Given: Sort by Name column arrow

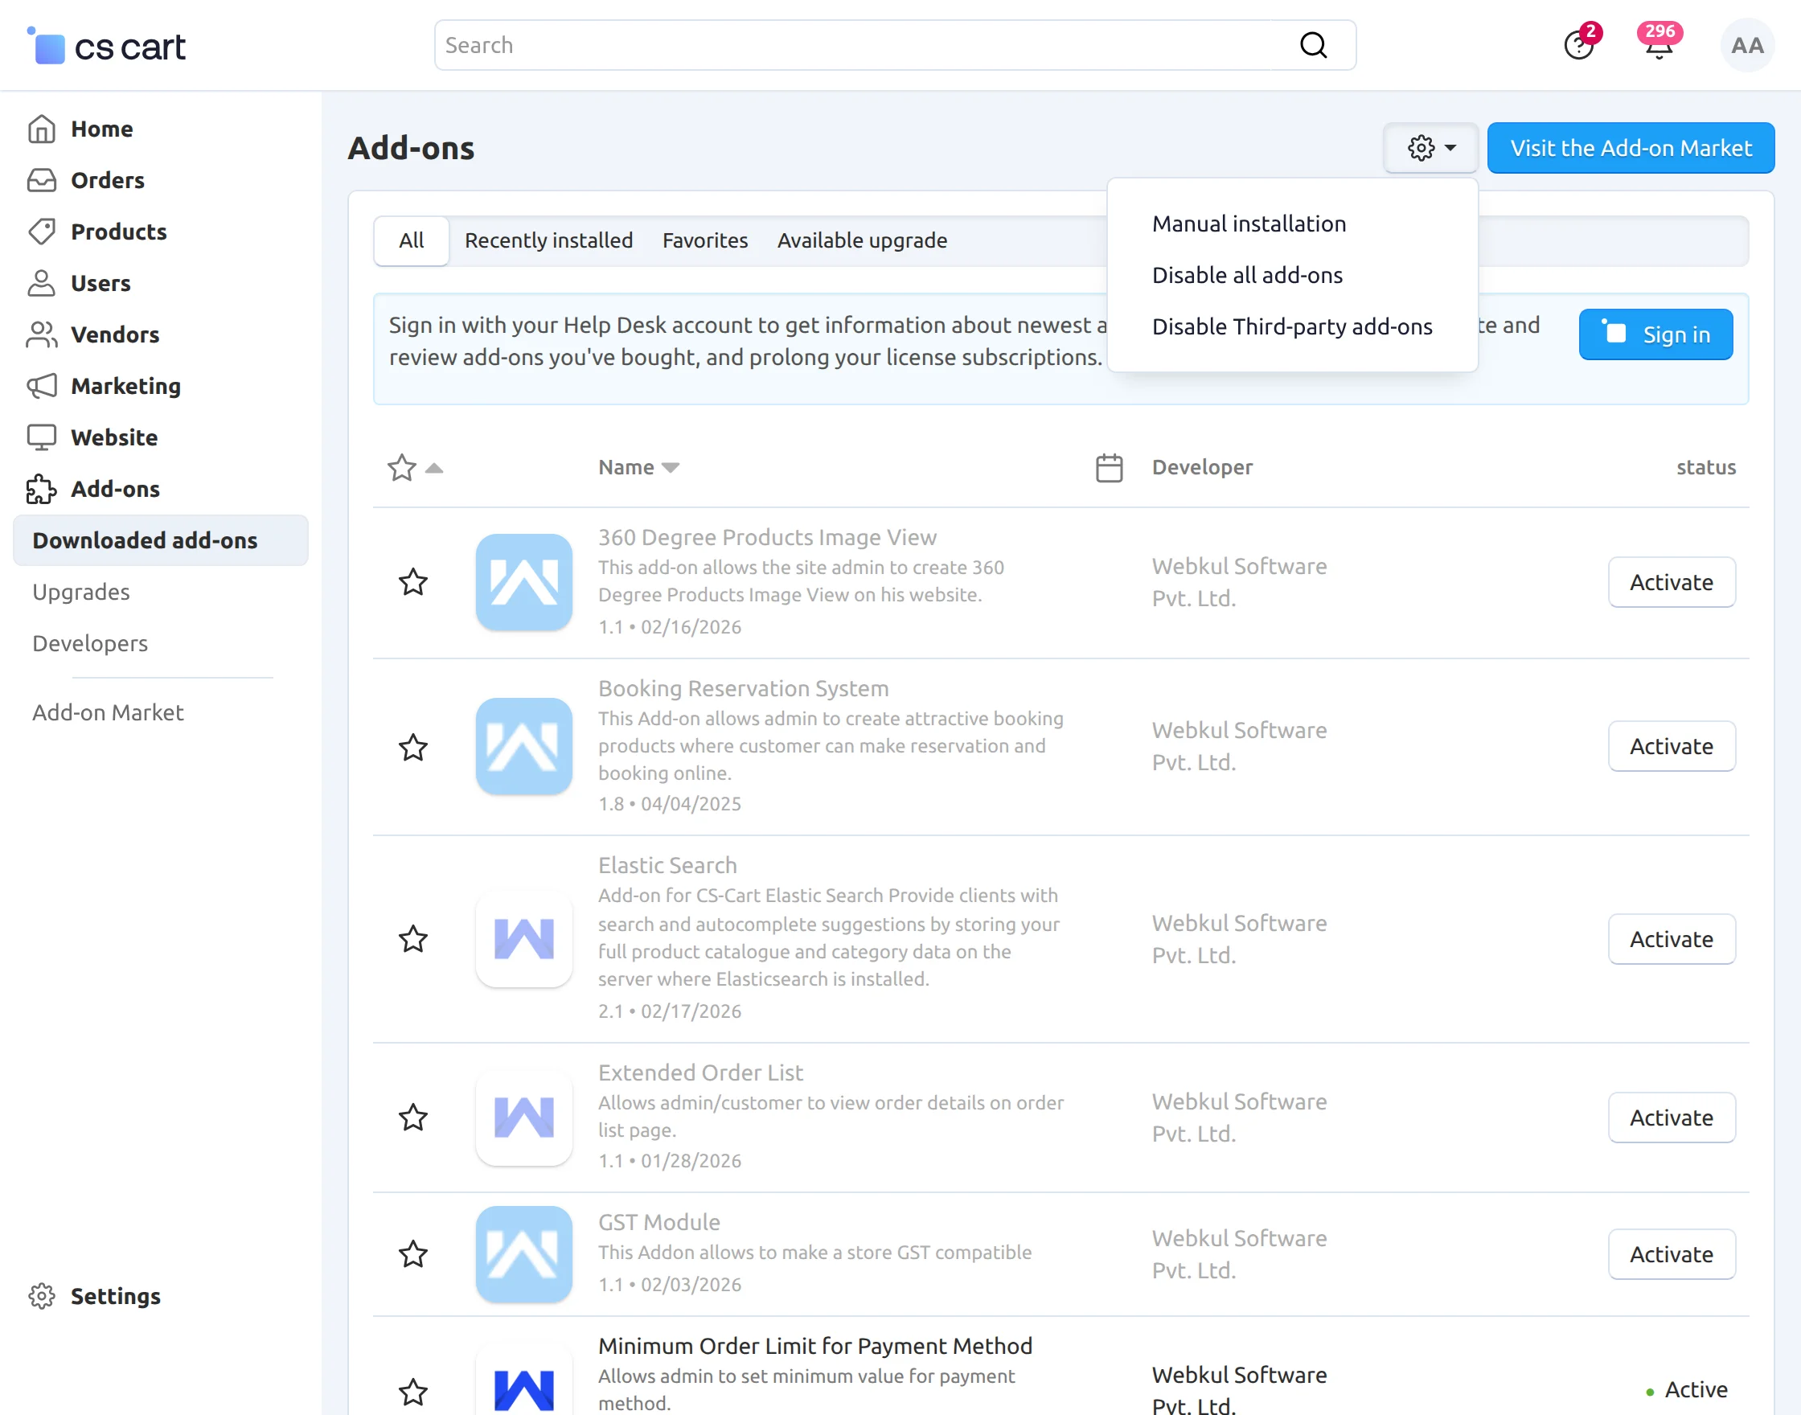Looking at the screenshot, I should (x=671, y=468).
